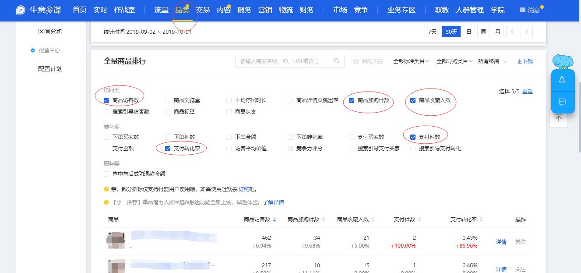This screenshot has width=581, height=273.
Task: Open the 消息 envelope icon
Action: [522, 10]
